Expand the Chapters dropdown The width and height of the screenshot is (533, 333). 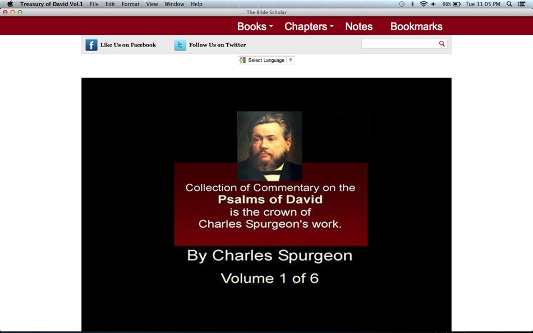click(309, 26)
